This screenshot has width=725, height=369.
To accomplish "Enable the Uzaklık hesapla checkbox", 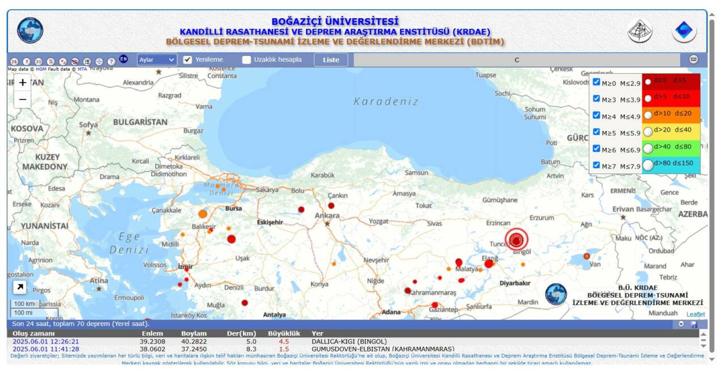I will pyautogui.click(x=246, y=60).
